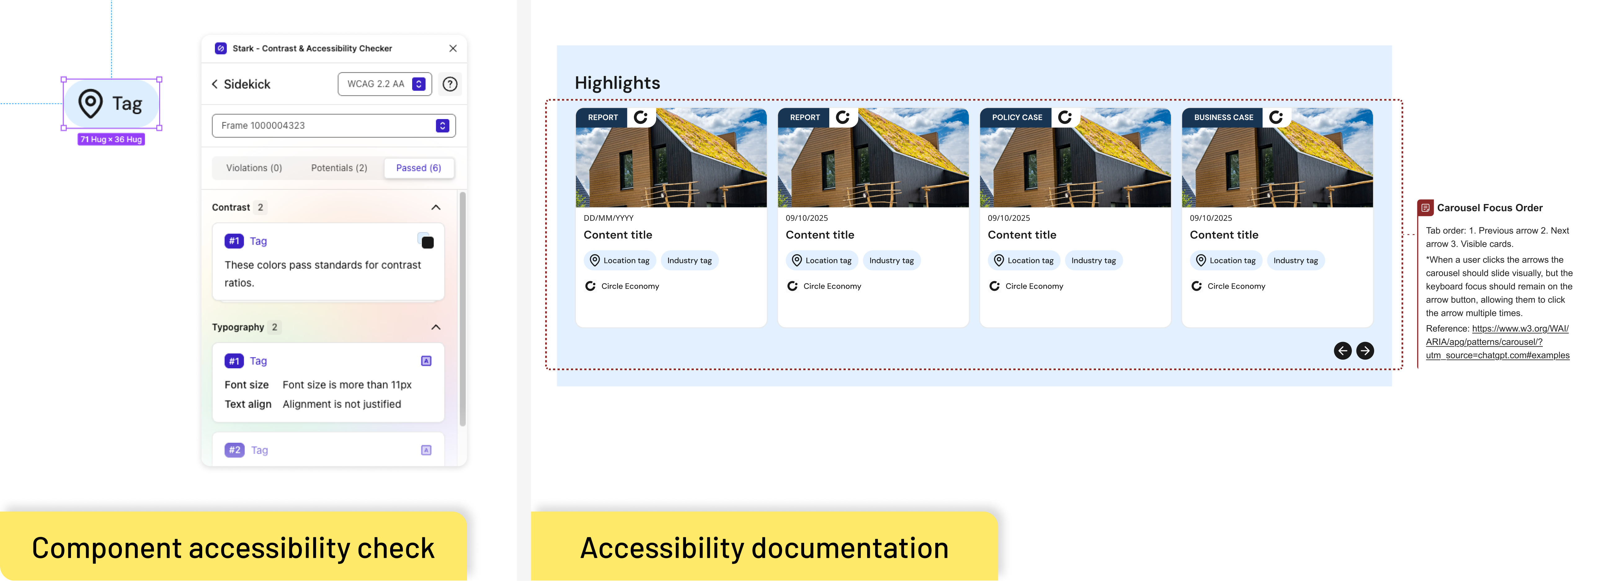Select the Passed (6) tab
The image size is (1599, 581).
click(x=418, y=168)
